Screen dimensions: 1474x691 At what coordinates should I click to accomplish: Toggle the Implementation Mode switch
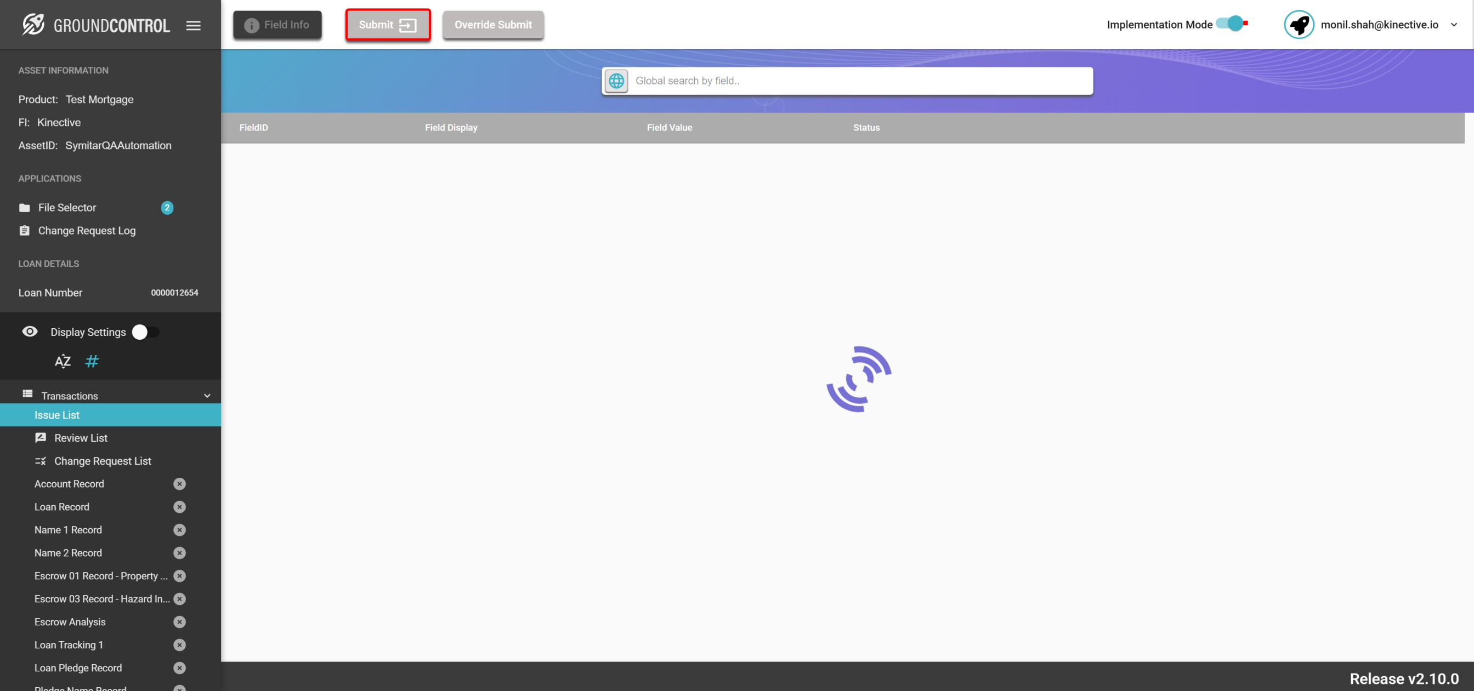(x=1232, y=24)
